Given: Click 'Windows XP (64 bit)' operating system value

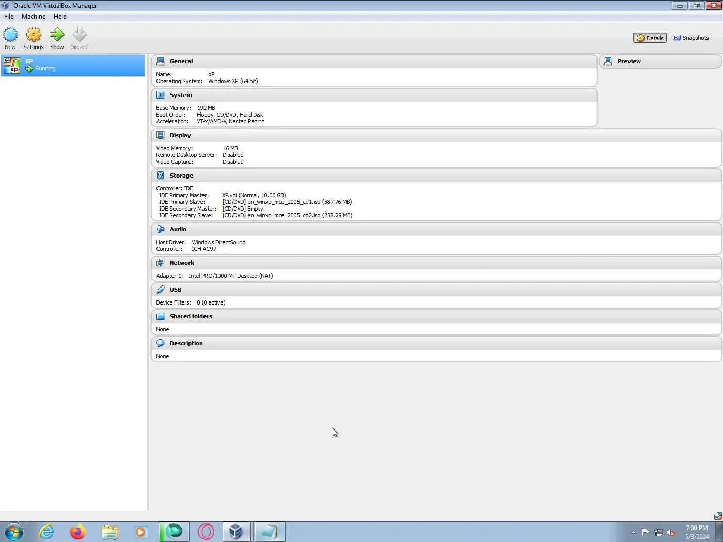Looking at the screenshot, I should click(233, 81).
